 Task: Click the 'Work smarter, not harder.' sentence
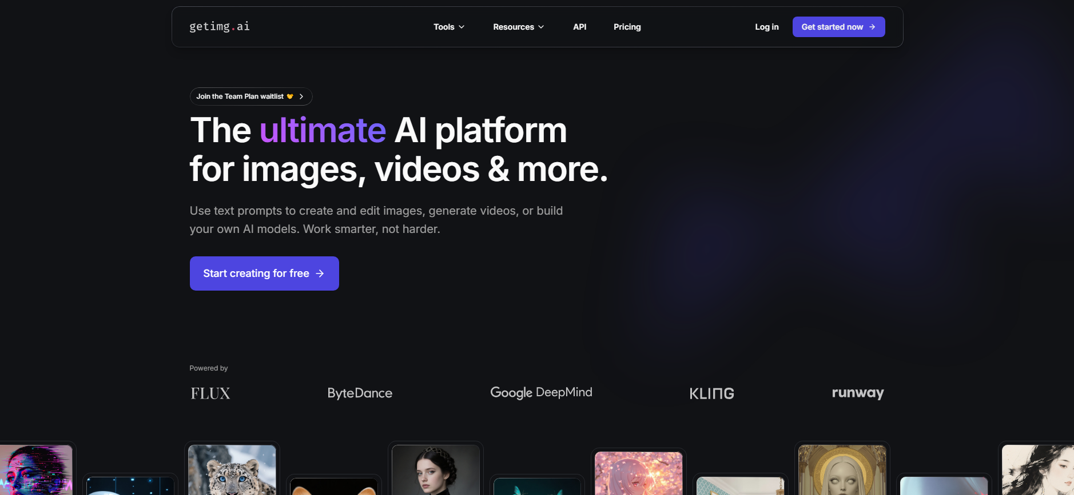[x=372, y=229]
